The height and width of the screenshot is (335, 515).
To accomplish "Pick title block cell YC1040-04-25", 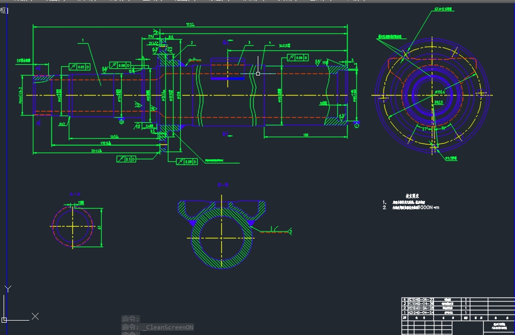I will click(x=421, y=308).
